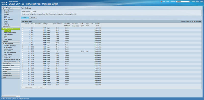Viewport: 204px width, 100px height.
Task: Select the radio button for port GE1
Action: (x=22, y=28)
